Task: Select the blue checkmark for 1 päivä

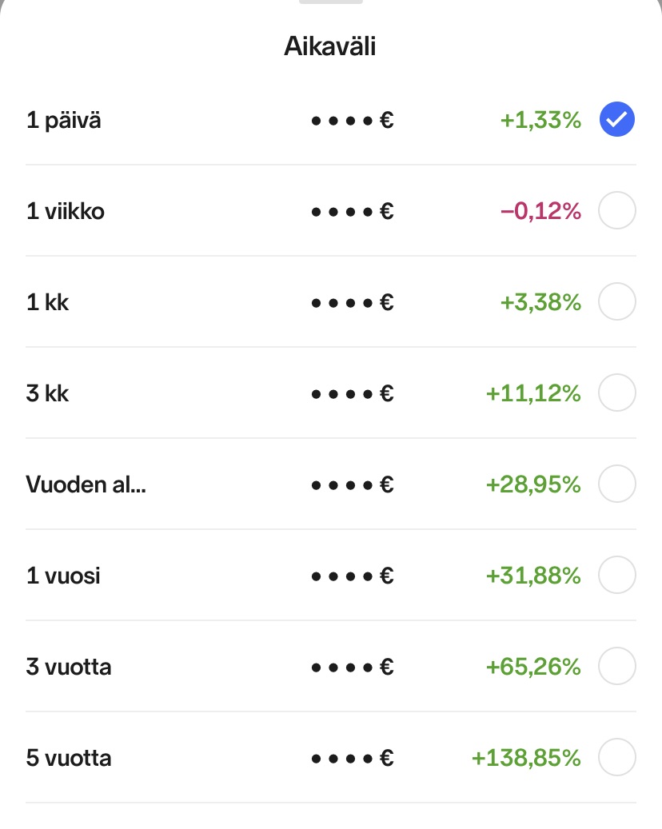Action: (617, 119)
